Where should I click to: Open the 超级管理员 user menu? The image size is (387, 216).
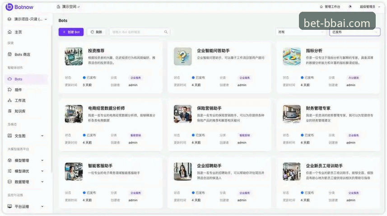[x=370, y=7]
